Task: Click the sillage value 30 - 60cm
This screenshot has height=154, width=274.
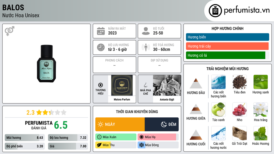Action: point(162,49)
